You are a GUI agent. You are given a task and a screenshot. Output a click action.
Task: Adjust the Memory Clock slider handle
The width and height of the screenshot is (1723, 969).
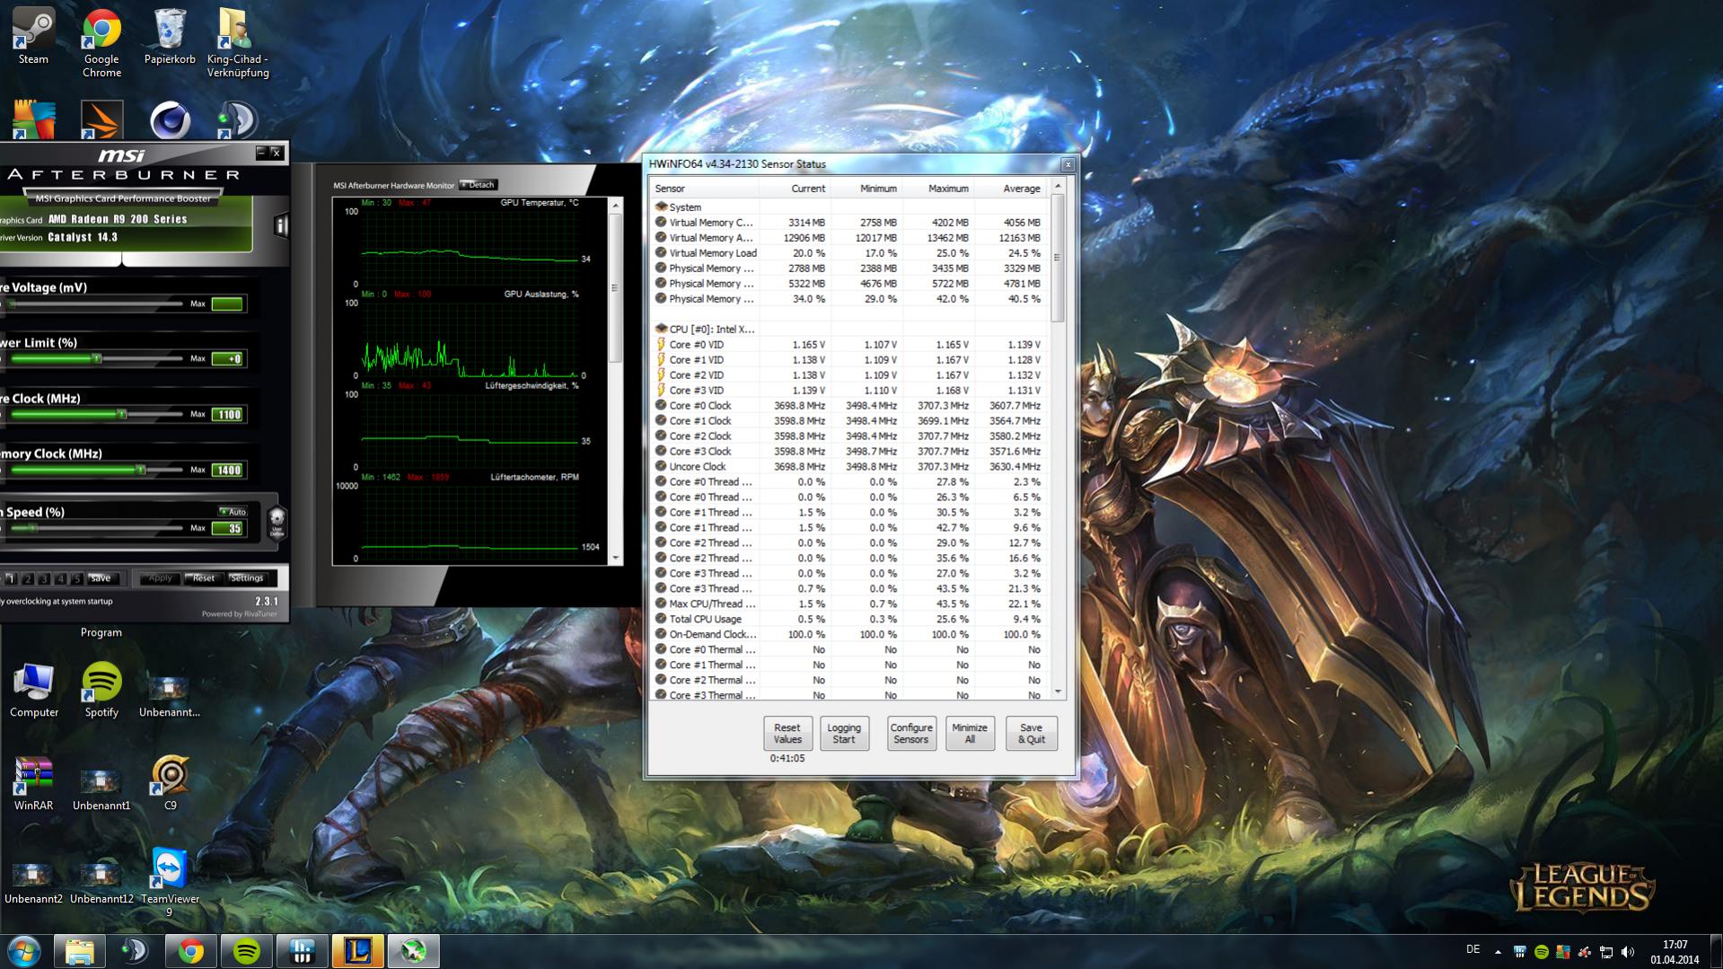point(140,470)
